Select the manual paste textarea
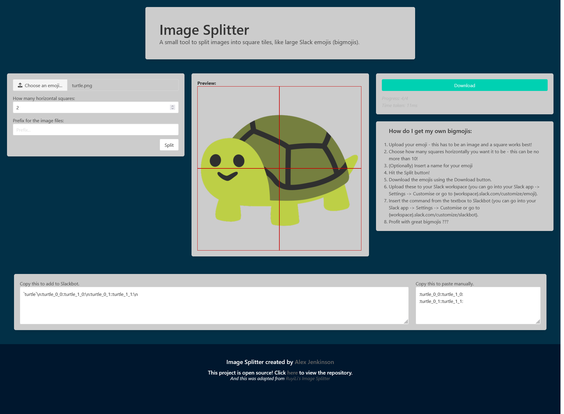564x414 pixels. click(x=478, y=305)
